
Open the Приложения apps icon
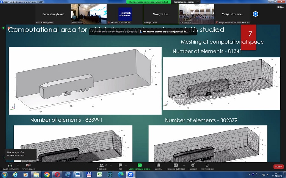pos(207,165)
